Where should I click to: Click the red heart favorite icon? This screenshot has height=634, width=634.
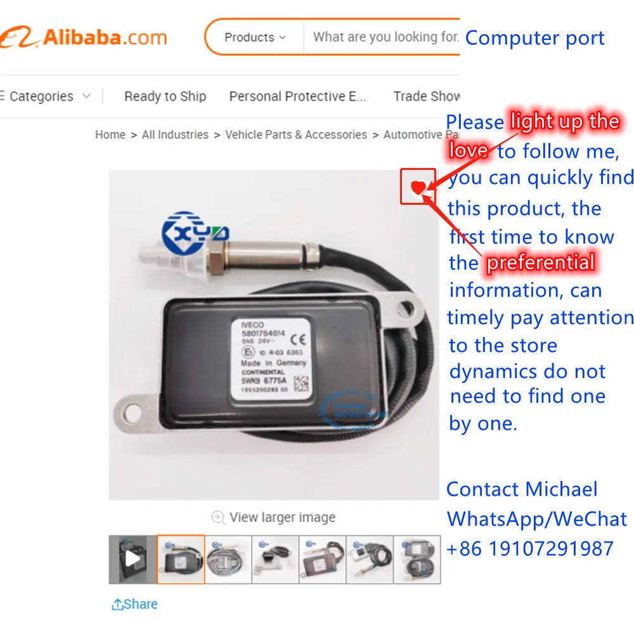click(x=418, y=187)
